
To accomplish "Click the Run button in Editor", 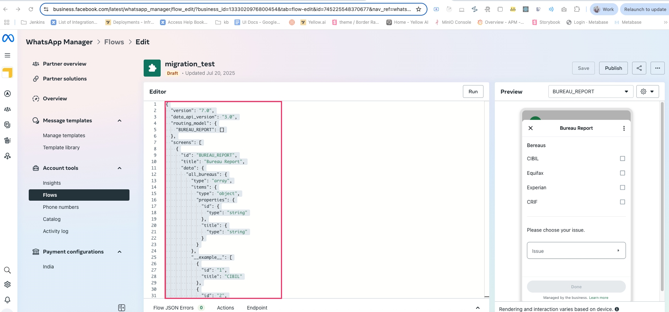I will (473, 91).
